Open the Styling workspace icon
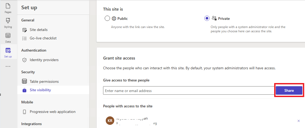 [8, 21]
